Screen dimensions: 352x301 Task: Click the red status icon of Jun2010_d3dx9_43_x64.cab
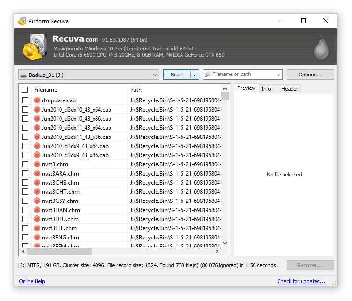[37, 146]
